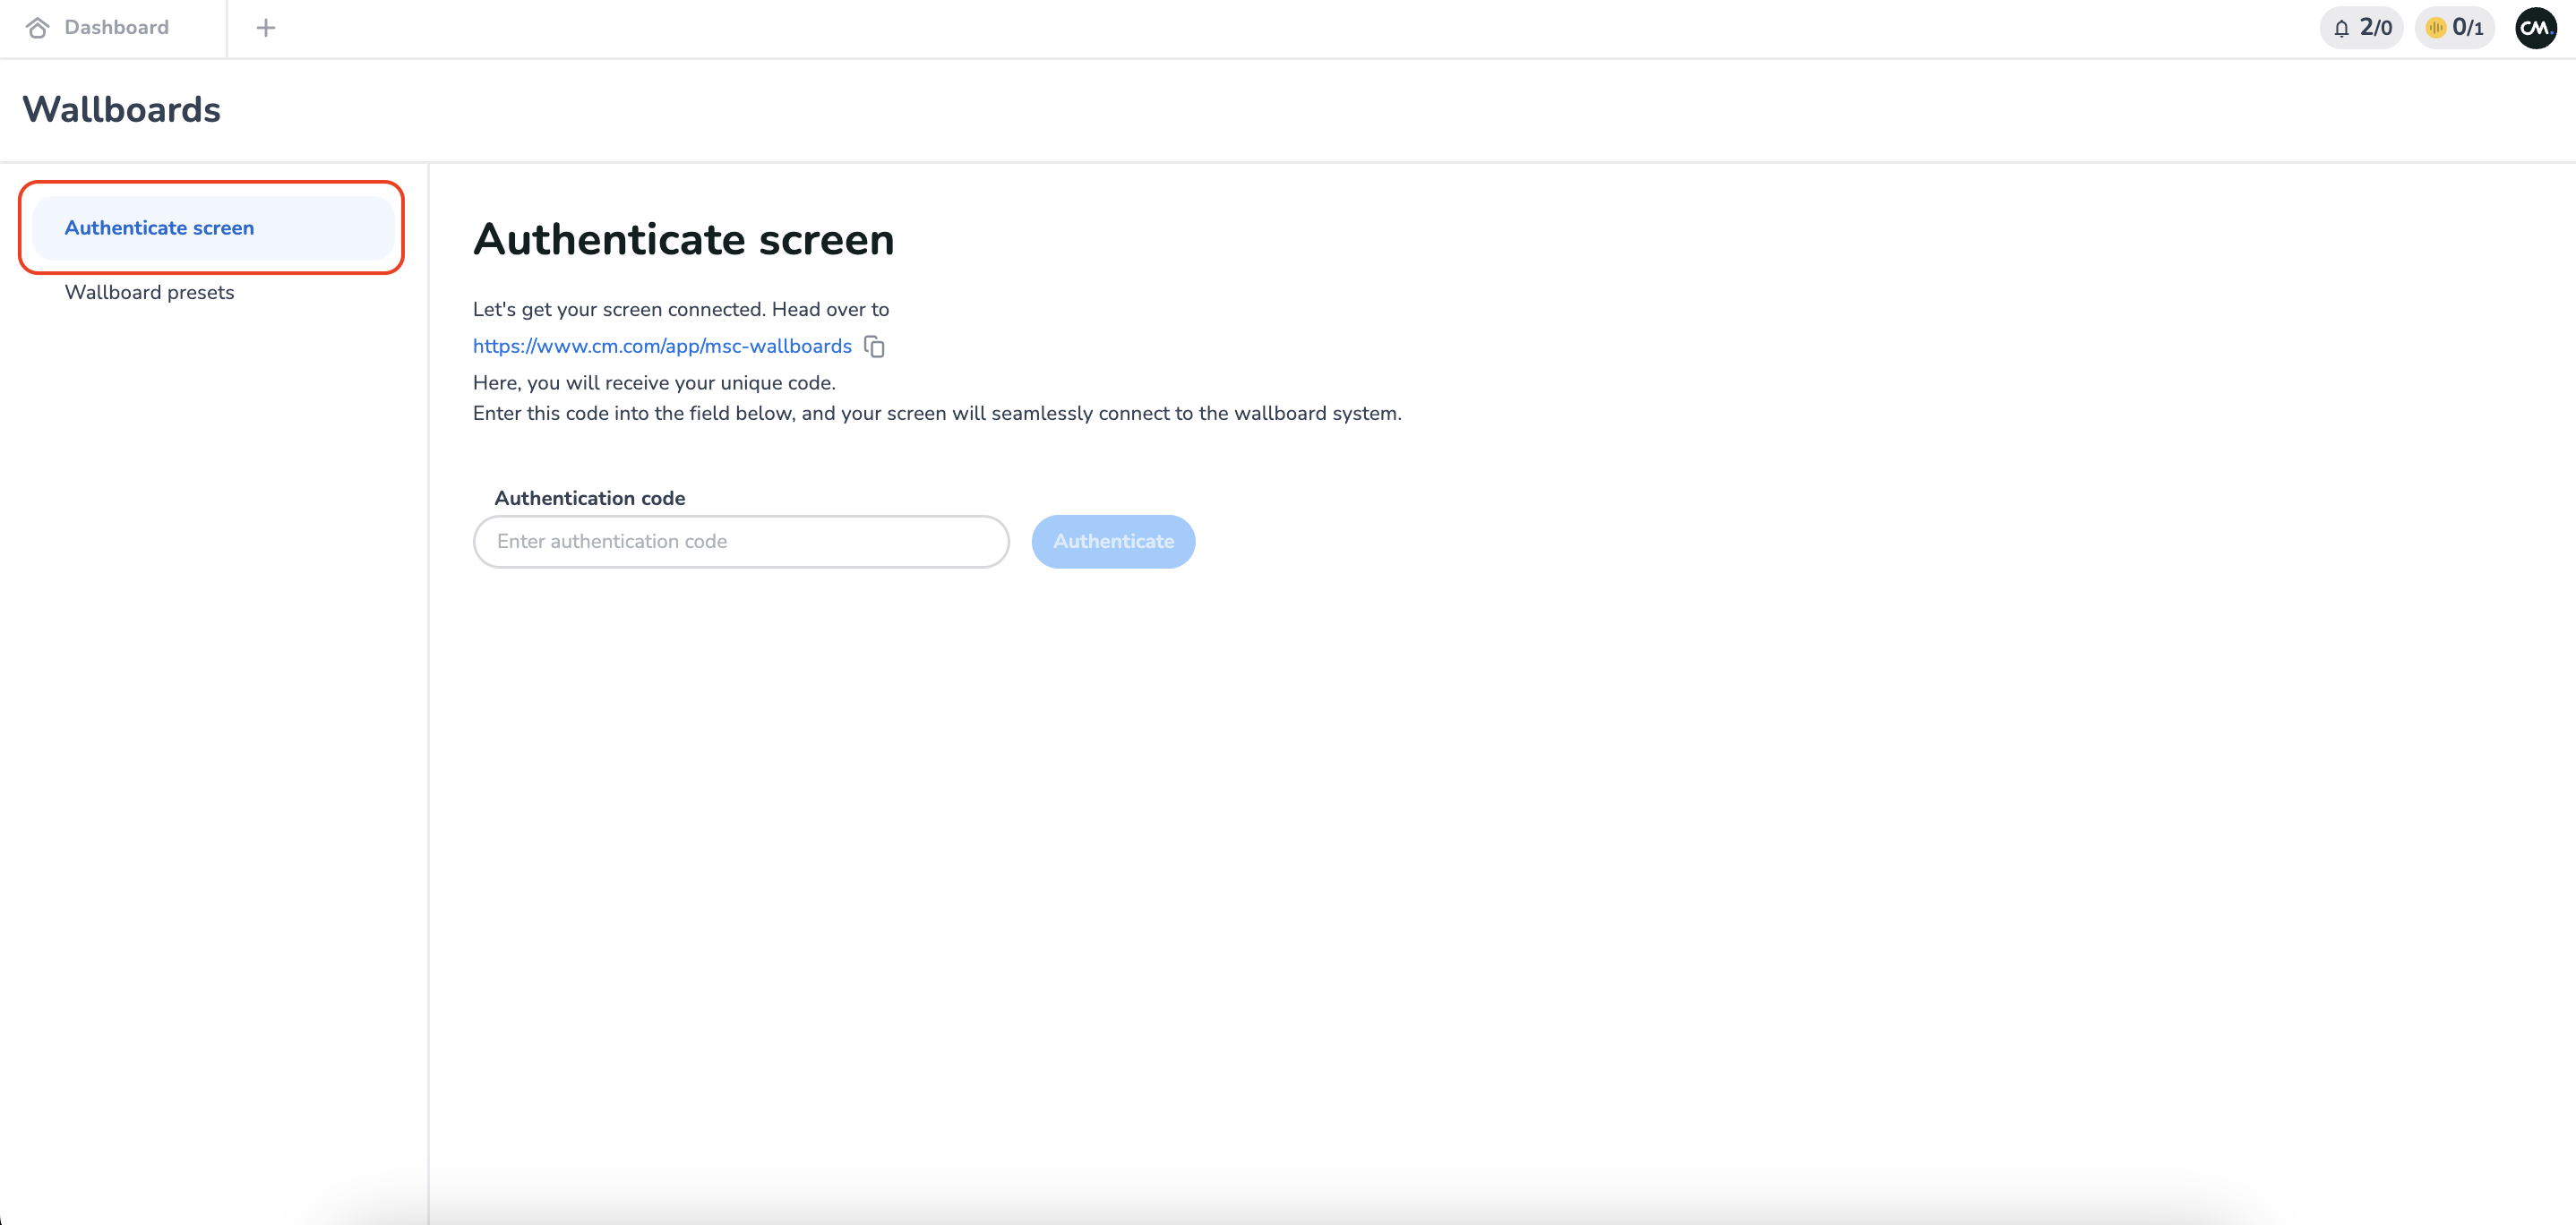Click the Wallboards page title
Screen dimensions: 2576x1225
(x=122, y=109)
